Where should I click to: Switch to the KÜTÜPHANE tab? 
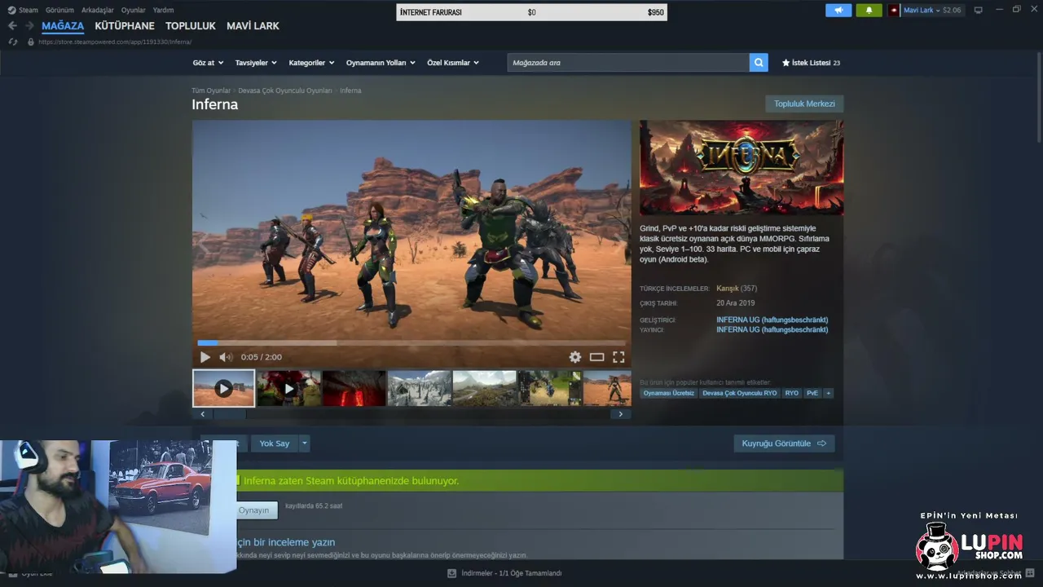coord(125,26)
